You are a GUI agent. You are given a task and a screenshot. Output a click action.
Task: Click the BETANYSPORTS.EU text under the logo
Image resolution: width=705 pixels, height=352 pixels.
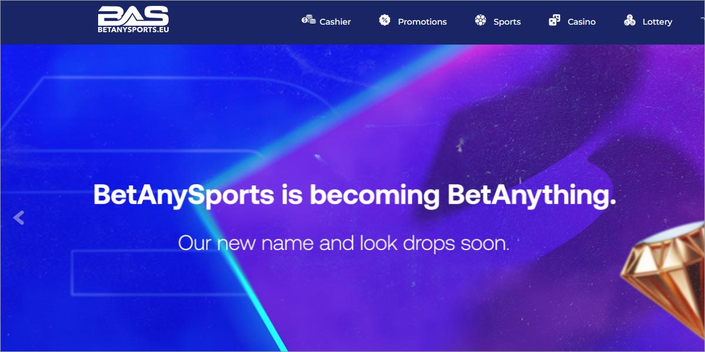coord(133,29)
